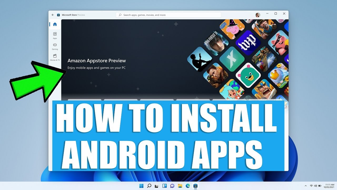Open the Windows Start menu
The width and height of the screenshot is (337, 190).
[x=141, y=186]
